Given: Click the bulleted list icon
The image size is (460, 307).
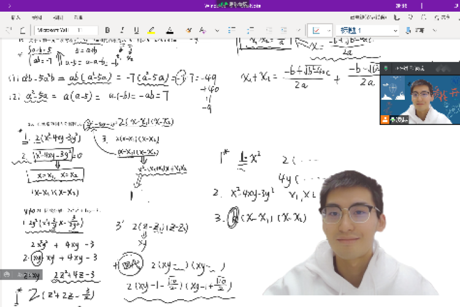Looking at the screenshot, I should click(x=232, y=30).
